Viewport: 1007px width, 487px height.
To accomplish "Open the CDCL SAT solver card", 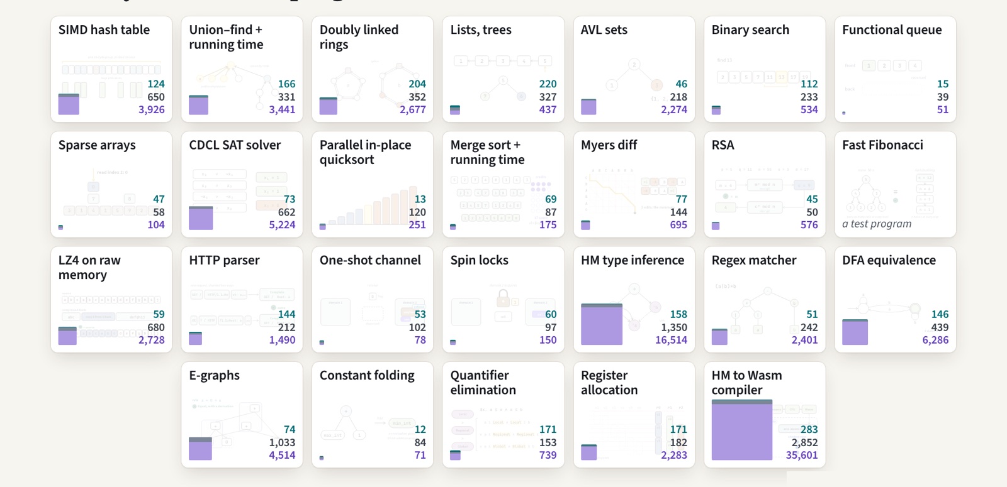I will (242, 184).
